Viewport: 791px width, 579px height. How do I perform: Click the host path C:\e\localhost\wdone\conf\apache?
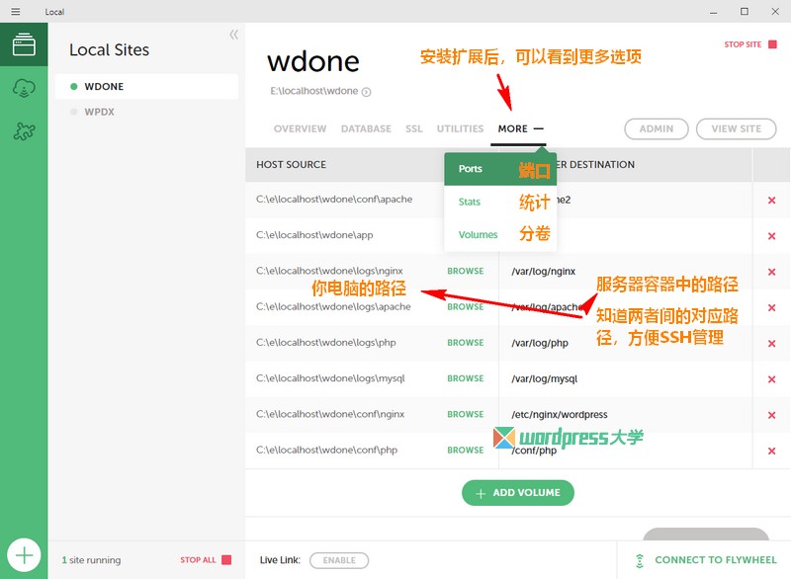334,199
